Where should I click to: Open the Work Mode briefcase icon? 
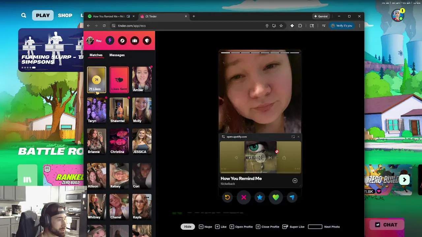point(135,40)
